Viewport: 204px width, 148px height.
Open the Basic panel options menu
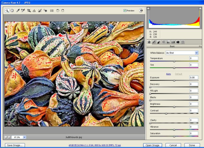200,46
